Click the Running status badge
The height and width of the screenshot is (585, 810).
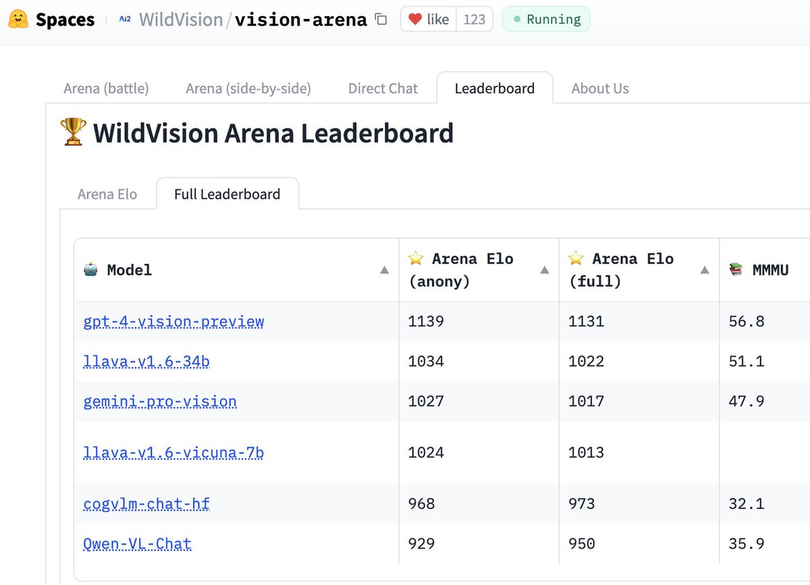(x=546, y=20)
